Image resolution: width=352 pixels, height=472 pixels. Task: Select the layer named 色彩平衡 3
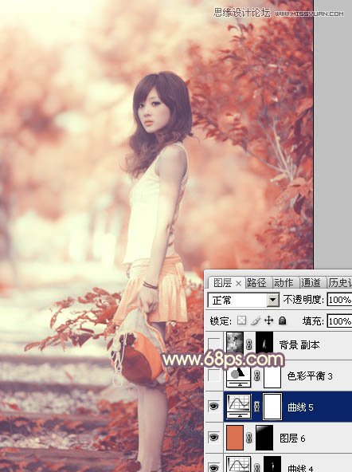click(310, 376)
